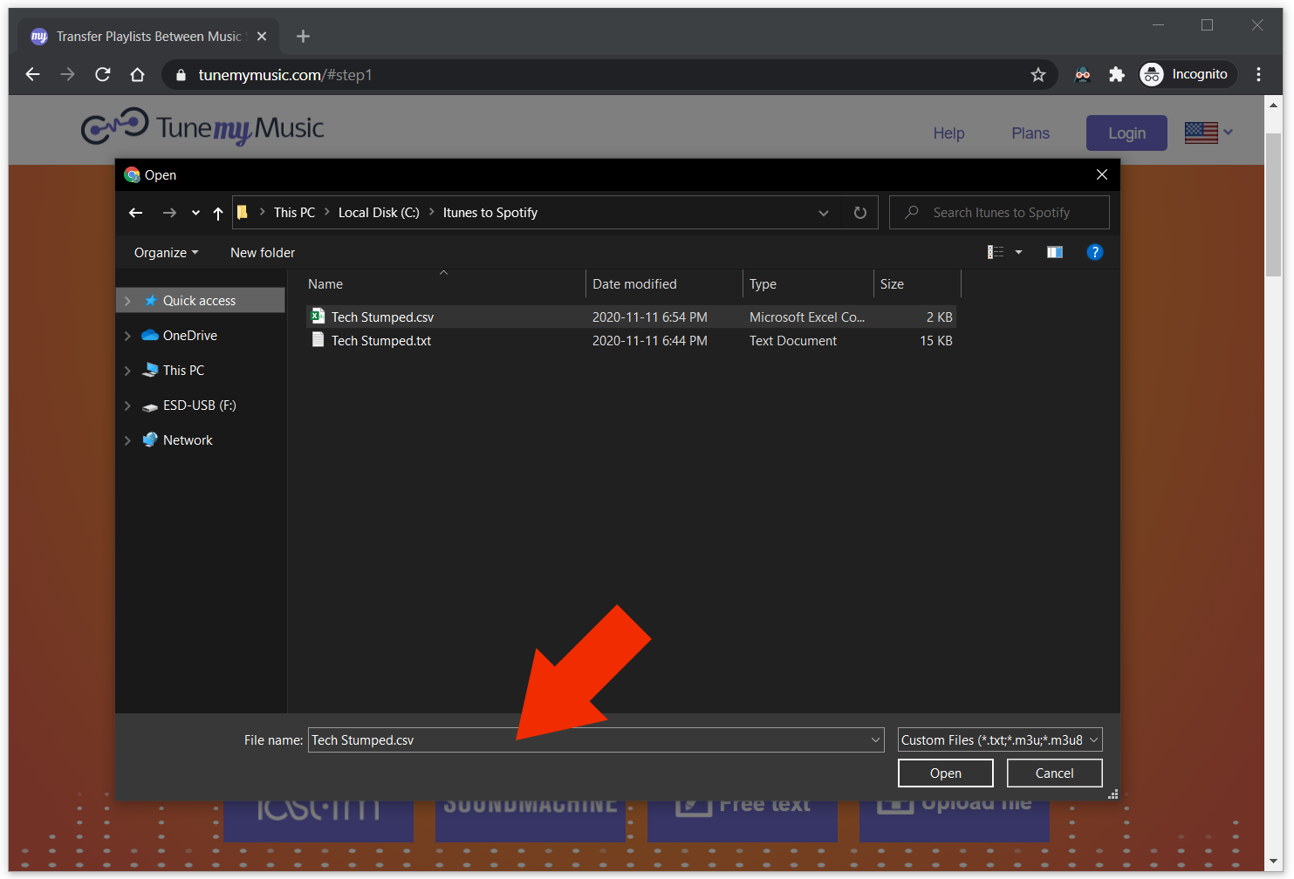
Task: Select OneDrive in sidebar
Action: coord(190,336)
